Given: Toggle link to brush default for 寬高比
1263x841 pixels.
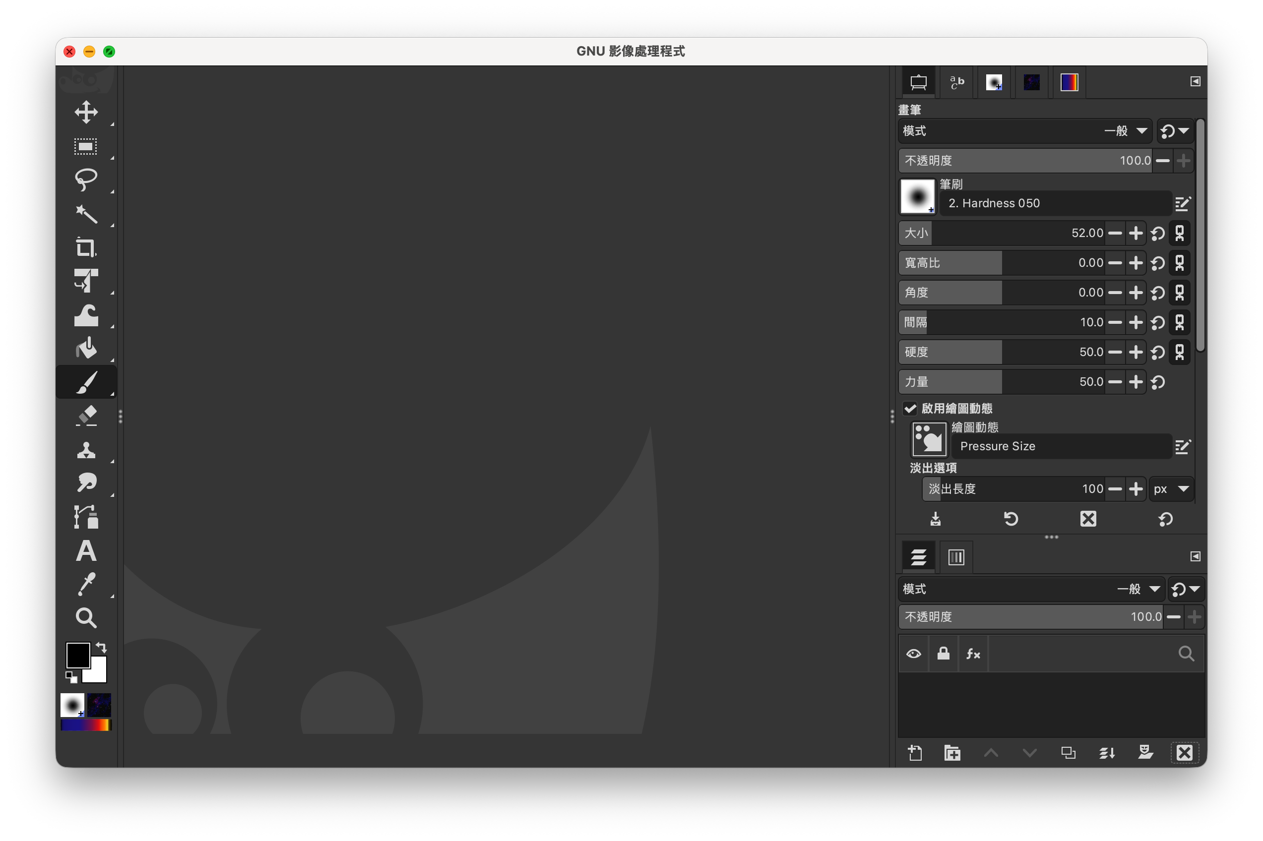Looking at the screenshot, I should [1179, 263].
